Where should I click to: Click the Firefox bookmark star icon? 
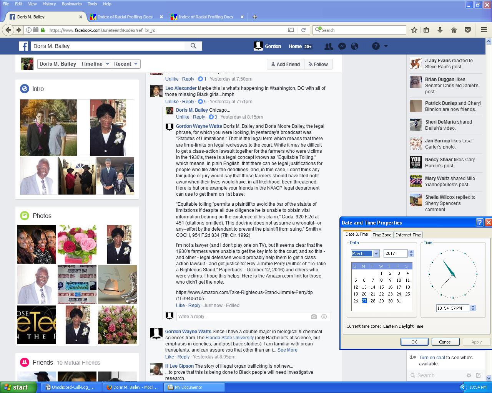(x=414, y=30)
